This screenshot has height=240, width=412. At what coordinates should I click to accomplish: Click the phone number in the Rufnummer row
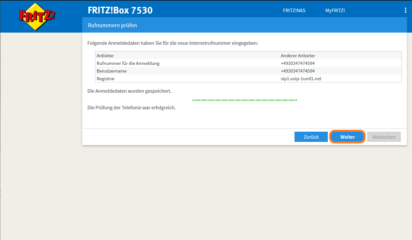298,63
